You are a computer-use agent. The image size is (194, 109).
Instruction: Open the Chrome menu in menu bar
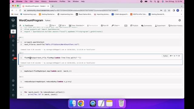click(19, 1)
